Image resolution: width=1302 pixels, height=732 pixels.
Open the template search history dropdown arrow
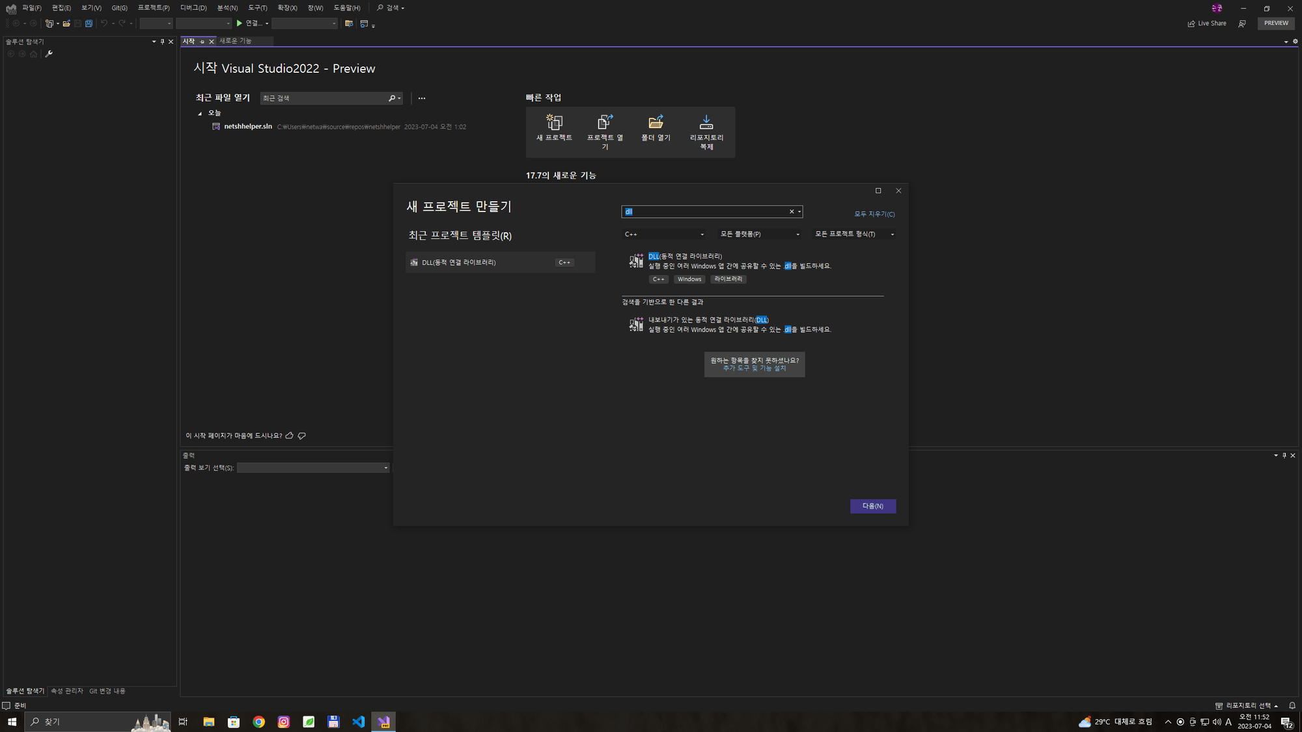pyautogui.click(x=799, y=211)
